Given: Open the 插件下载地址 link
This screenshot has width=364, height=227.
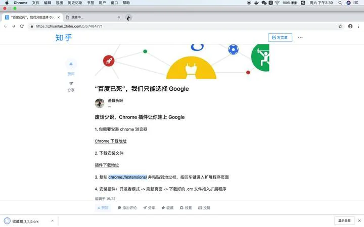Looking at the screenshot, I should click(107, 165).
